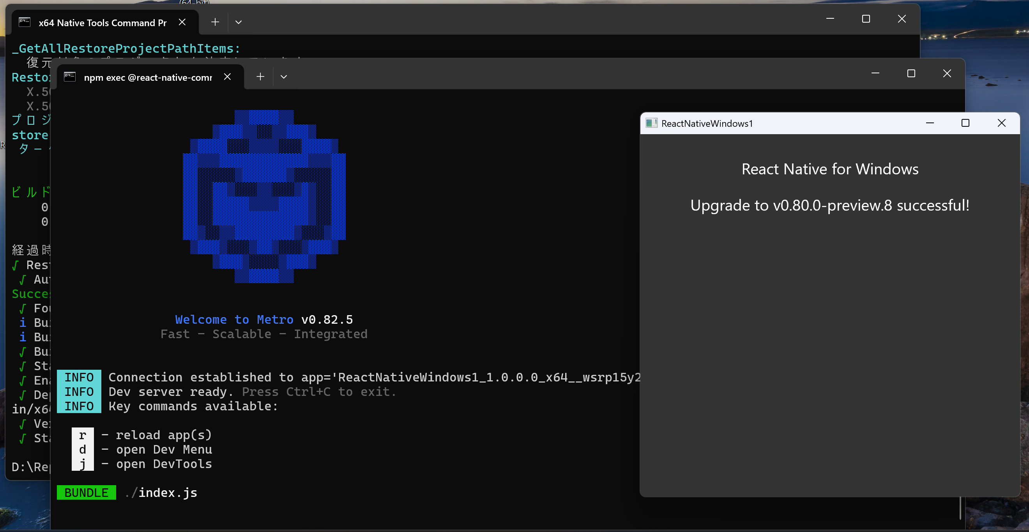Open new tab in npm exec terminal
Viewport: 1029px width, 532px height.
coord(260,77)
